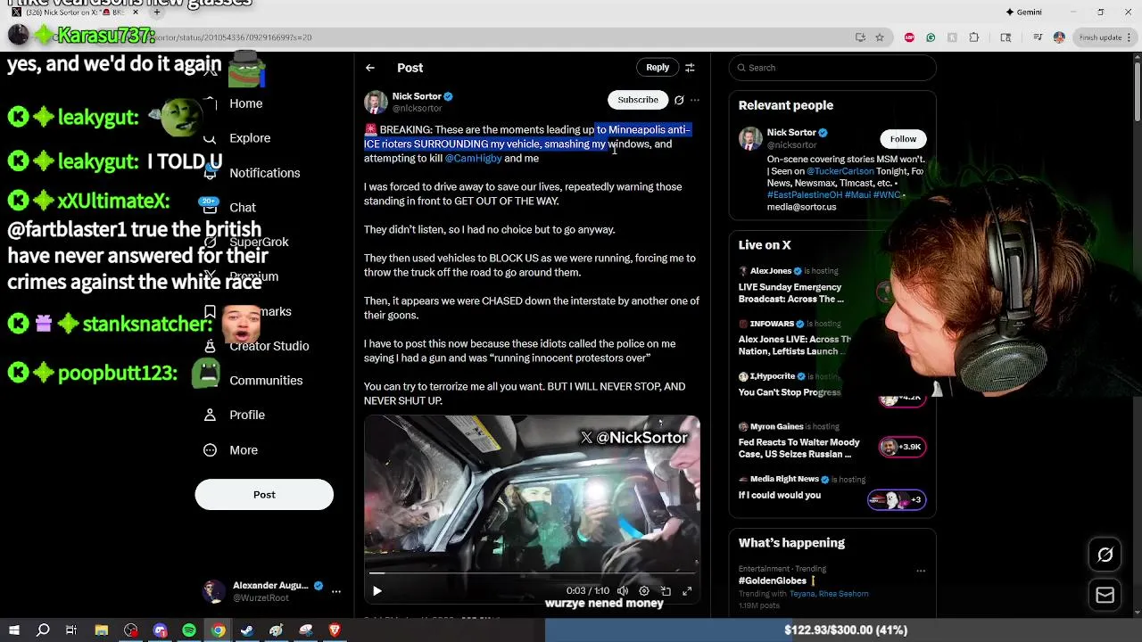Bookmark this page with star icon

[x=880, y=37]
